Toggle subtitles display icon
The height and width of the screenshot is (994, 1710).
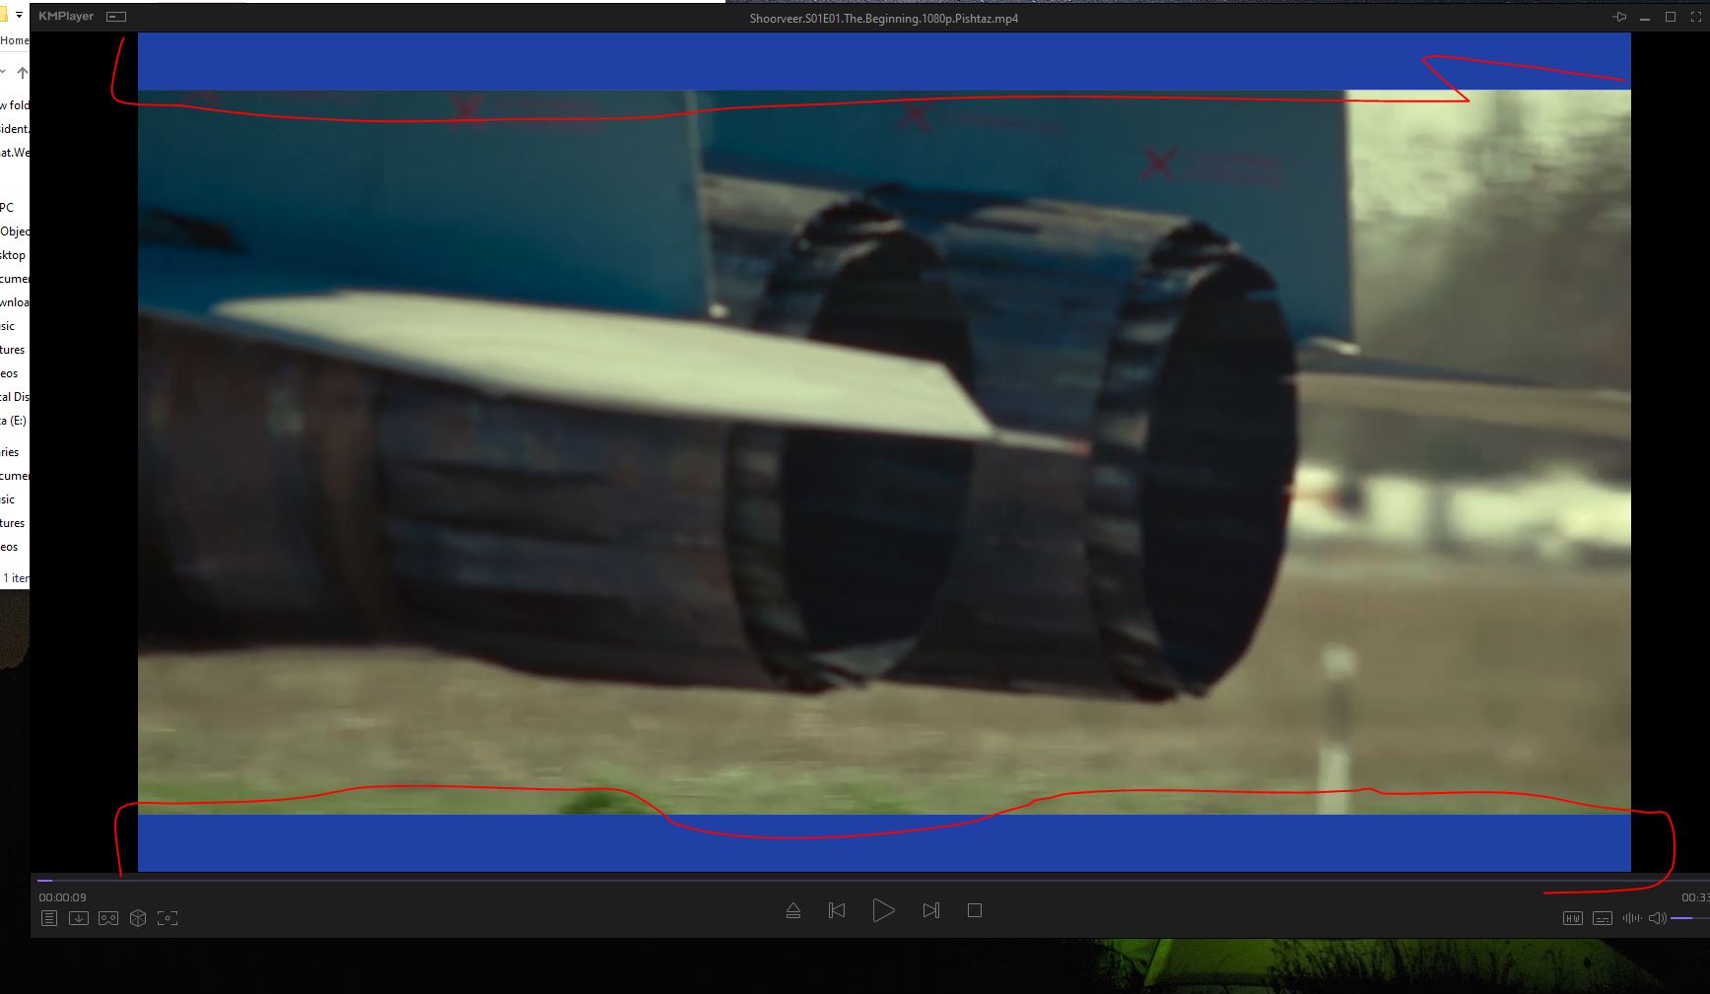pos(1603,918)
